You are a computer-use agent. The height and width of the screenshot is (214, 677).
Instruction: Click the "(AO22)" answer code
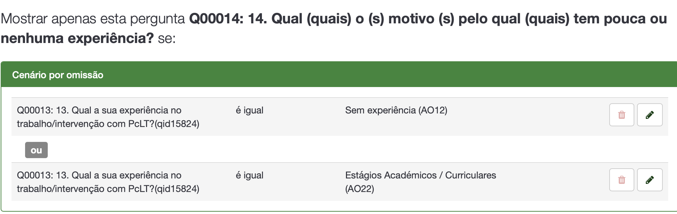pyautogui.click(x=360, y=189)
